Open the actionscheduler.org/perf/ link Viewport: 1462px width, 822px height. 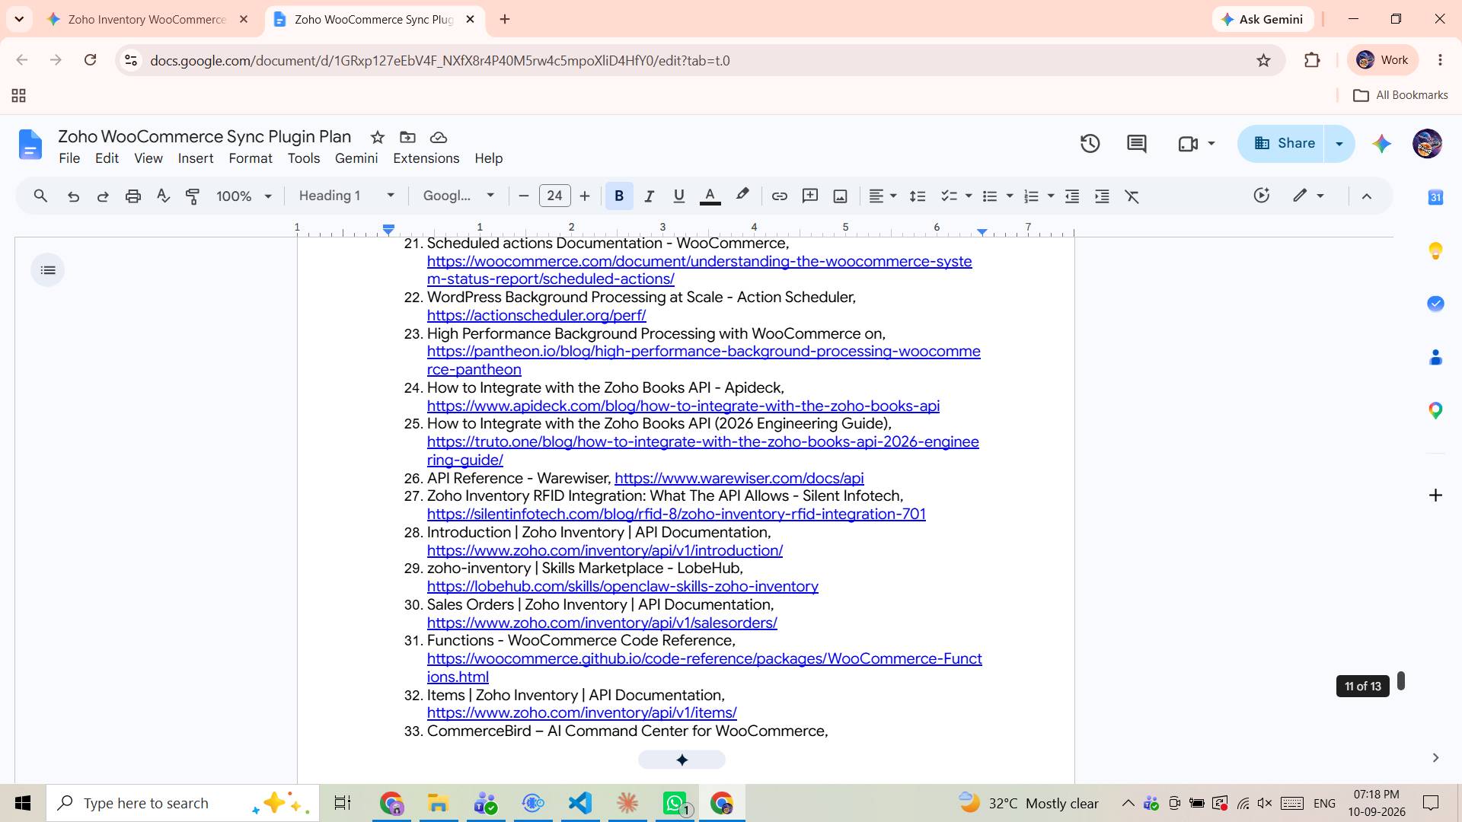click(536, 315)
